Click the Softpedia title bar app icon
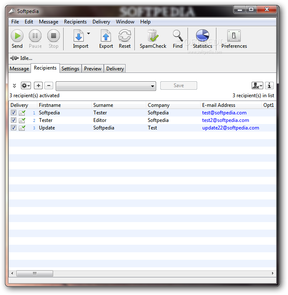 point(12,11)
